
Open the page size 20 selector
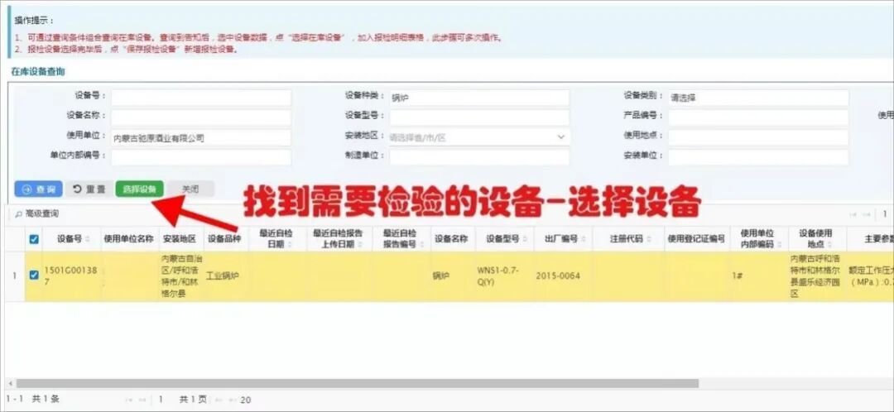(246, 400)
